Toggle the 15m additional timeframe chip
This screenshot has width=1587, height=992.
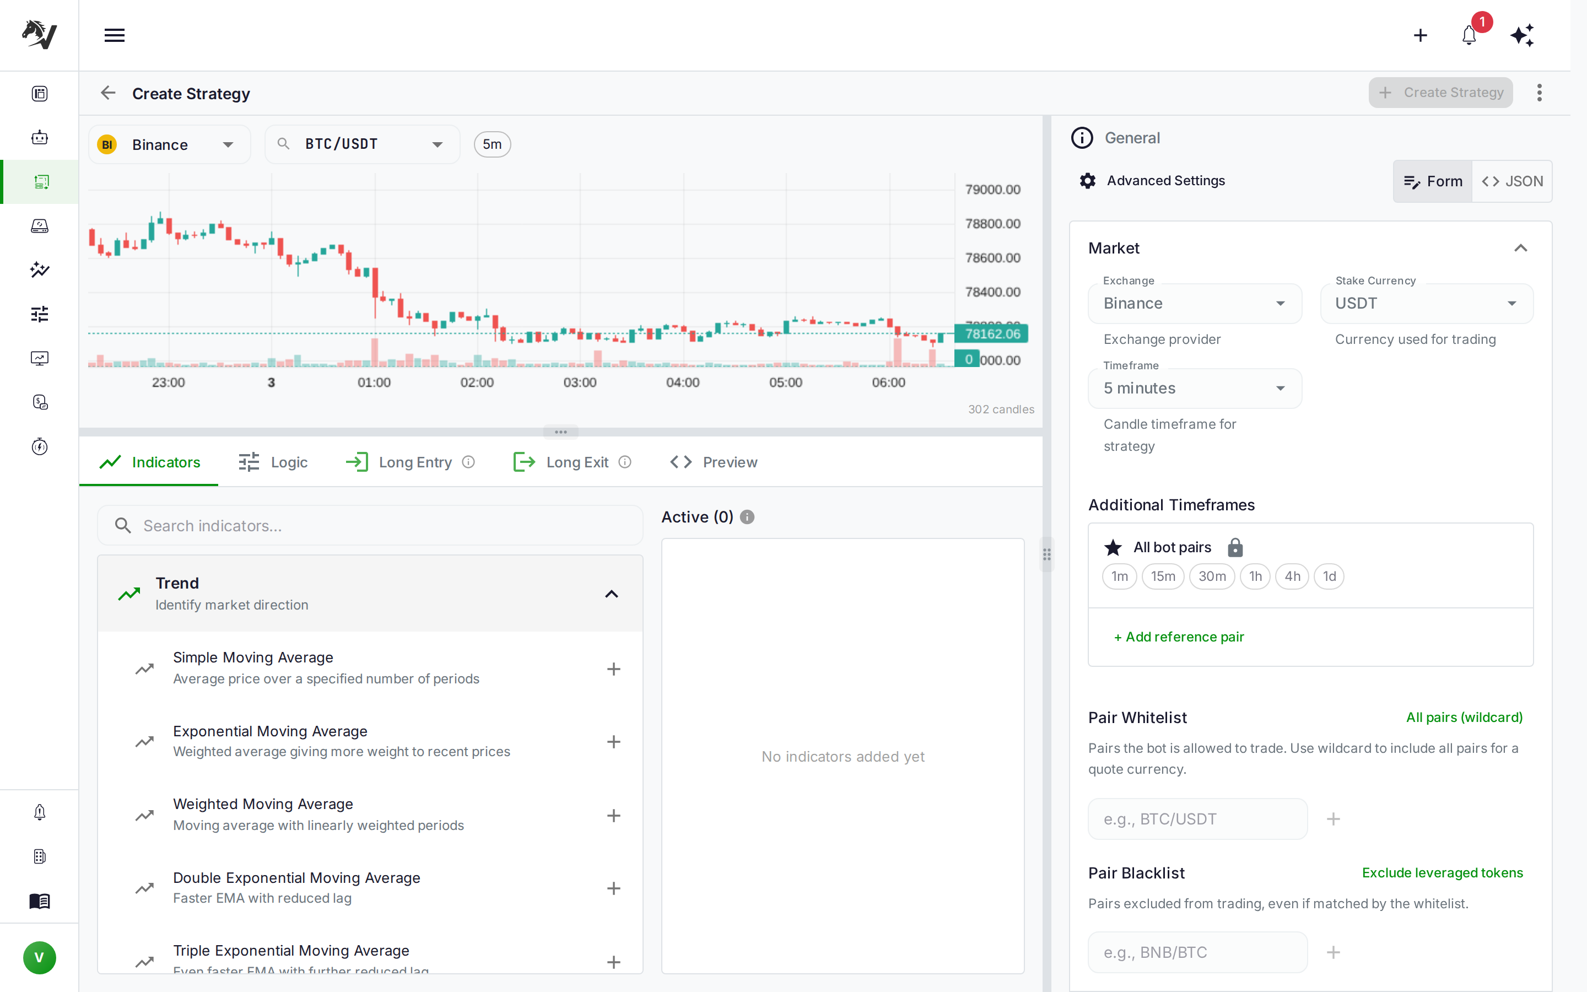1163,576
